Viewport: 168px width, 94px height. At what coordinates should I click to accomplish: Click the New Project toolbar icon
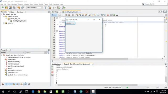pyautogui.click(x=6, y=8)
